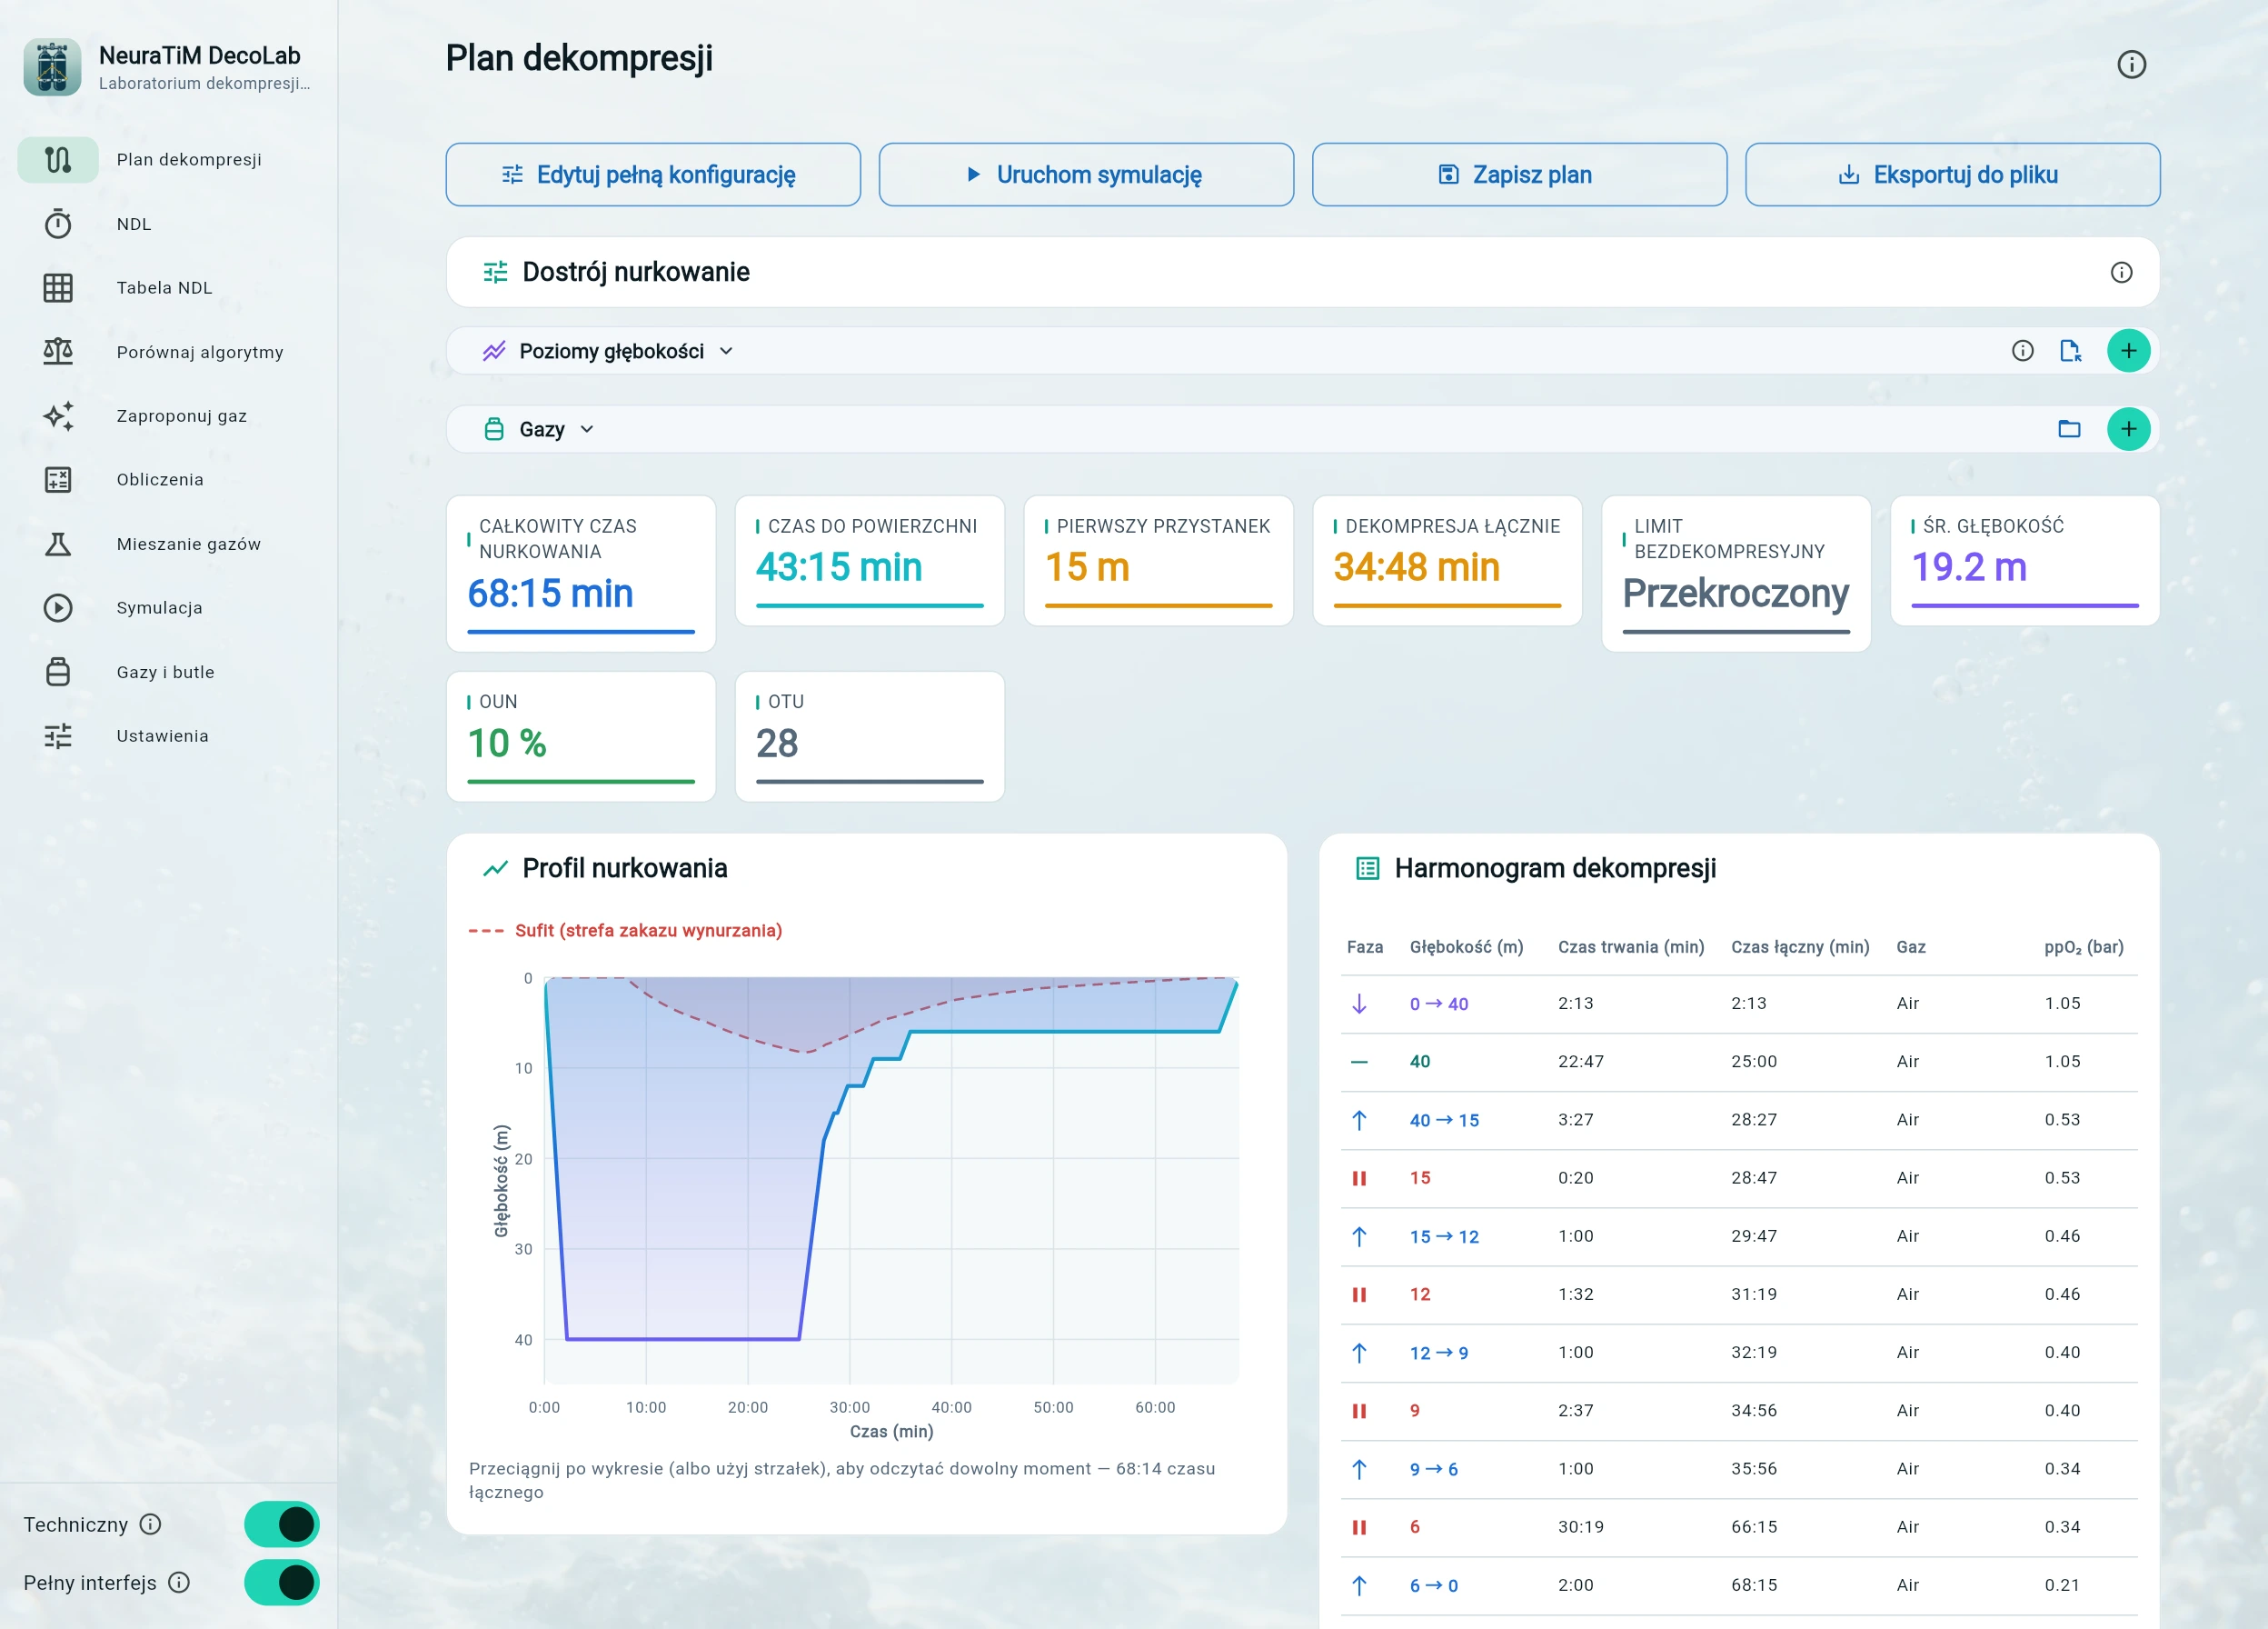Toggle the Pełny interfejs switch
Screen dimensions: 2268x1629
coord(281,1582)
